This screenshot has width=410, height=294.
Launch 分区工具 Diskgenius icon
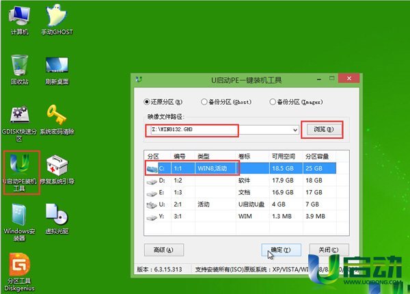click(x=19, y=272)
